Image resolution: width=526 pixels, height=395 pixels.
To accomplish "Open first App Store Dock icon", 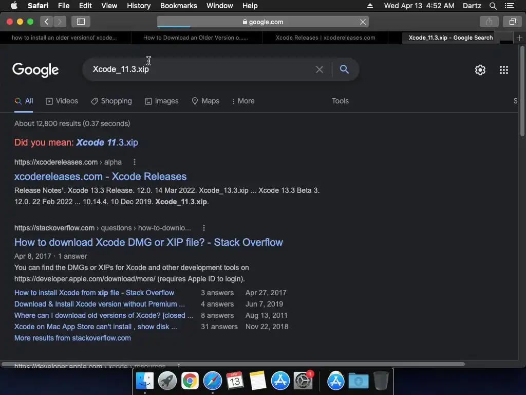I will coord(280,381).
